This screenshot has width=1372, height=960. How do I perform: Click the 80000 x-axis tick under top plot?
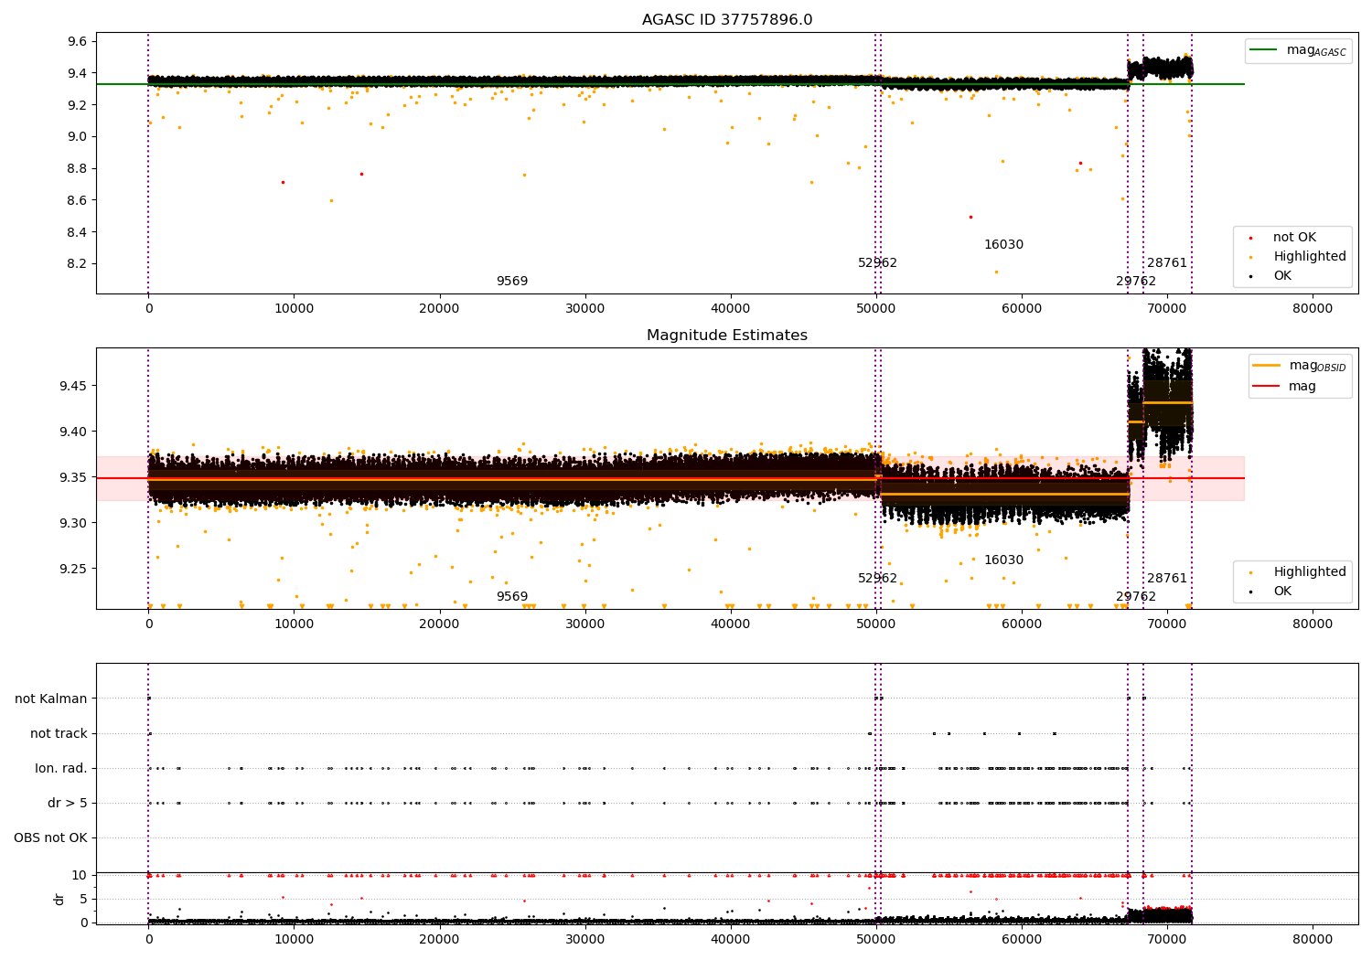(x=1313, y=309)
